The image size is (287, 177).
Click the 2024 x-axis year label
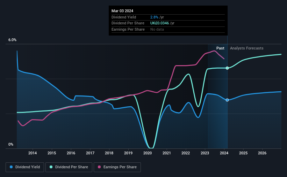click(x=224, y=153)
